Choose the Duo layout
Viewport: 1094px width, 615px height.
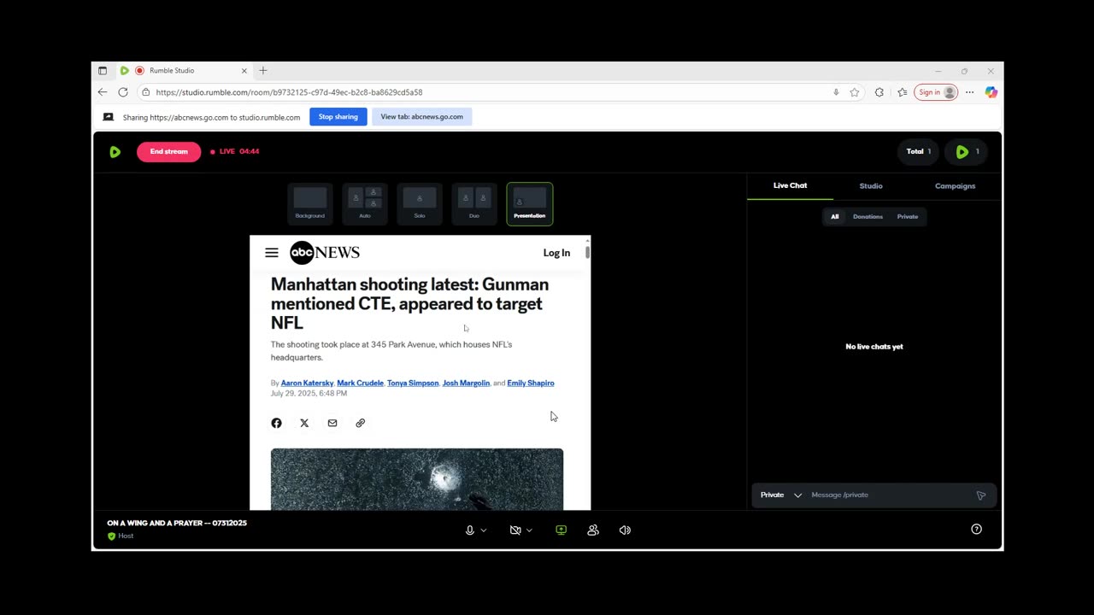[474, 203]
